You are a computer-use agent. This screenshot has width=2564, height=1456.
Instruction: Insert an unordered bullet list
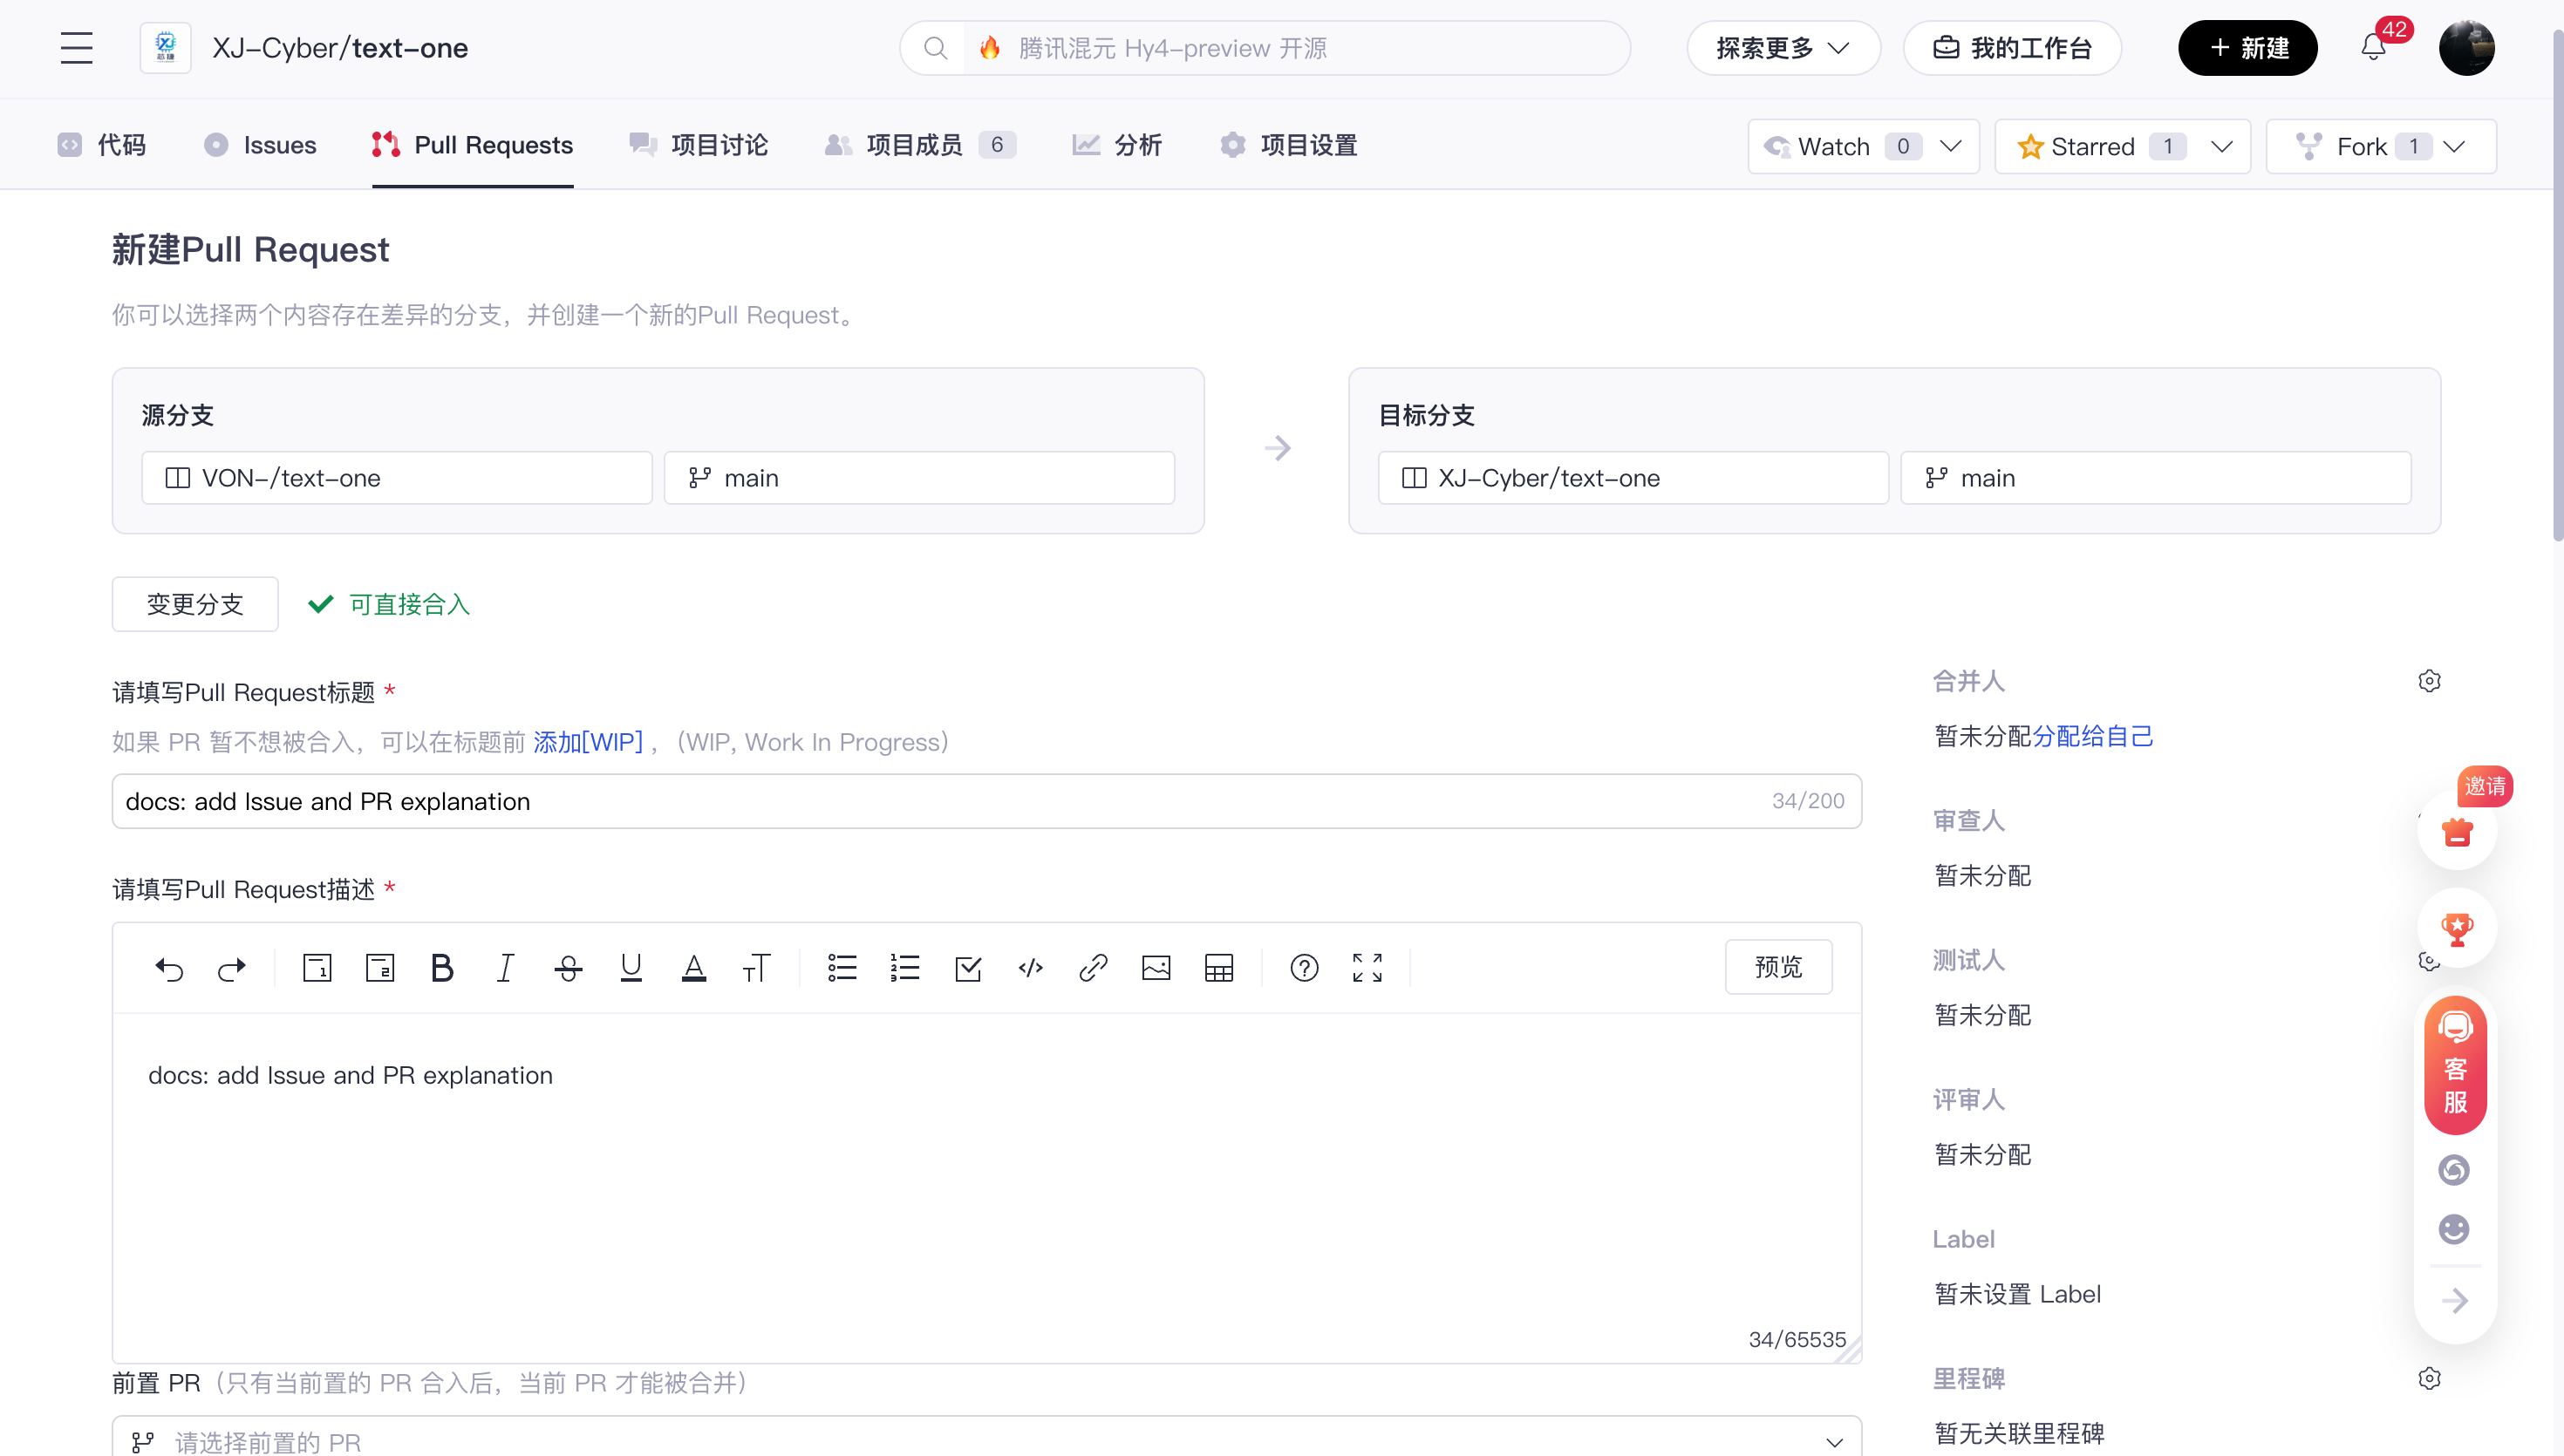[x=842, y=968]
